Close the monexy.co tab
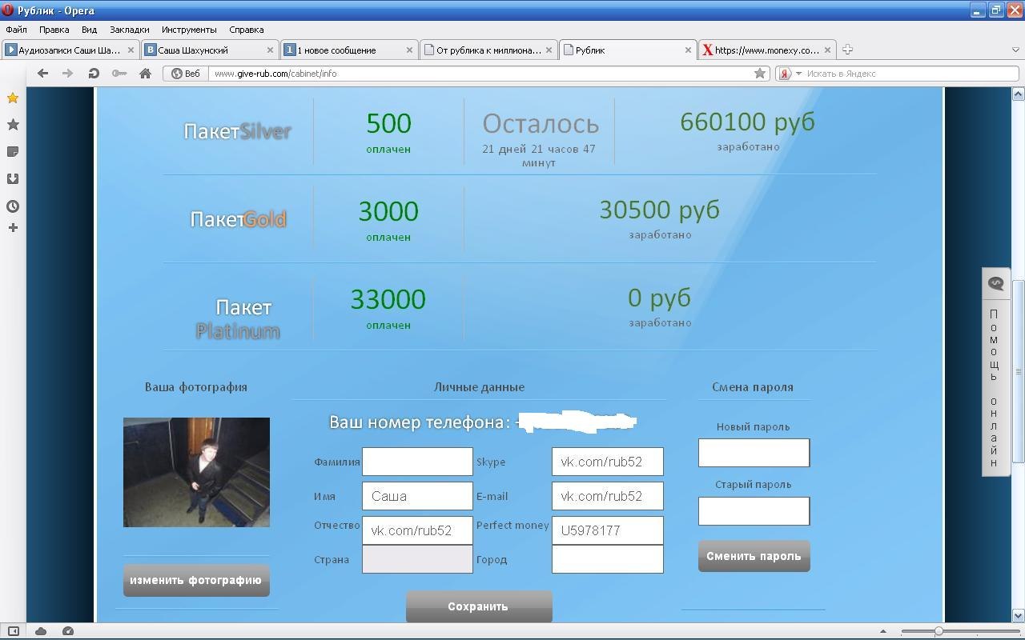 coord(827,50)
